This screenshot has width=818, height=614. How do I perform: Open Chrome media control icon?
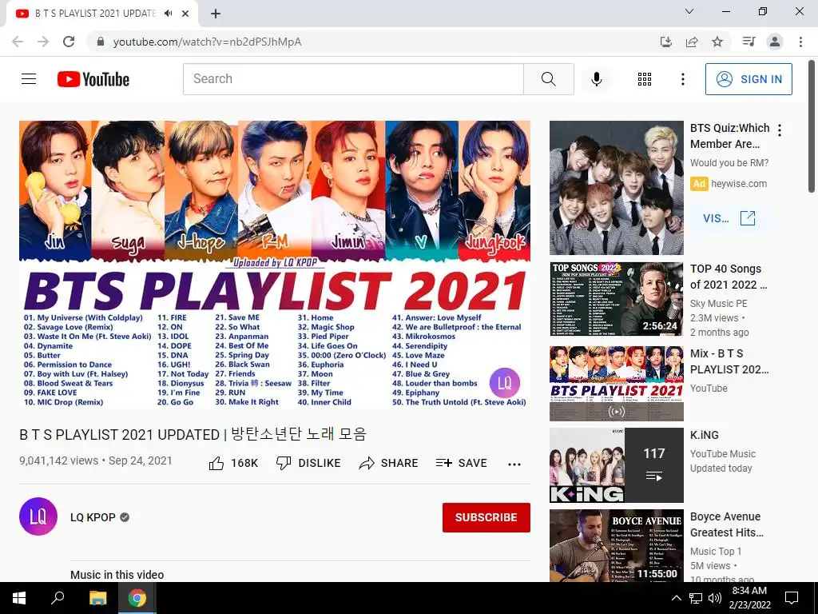[x=749, y=42]
